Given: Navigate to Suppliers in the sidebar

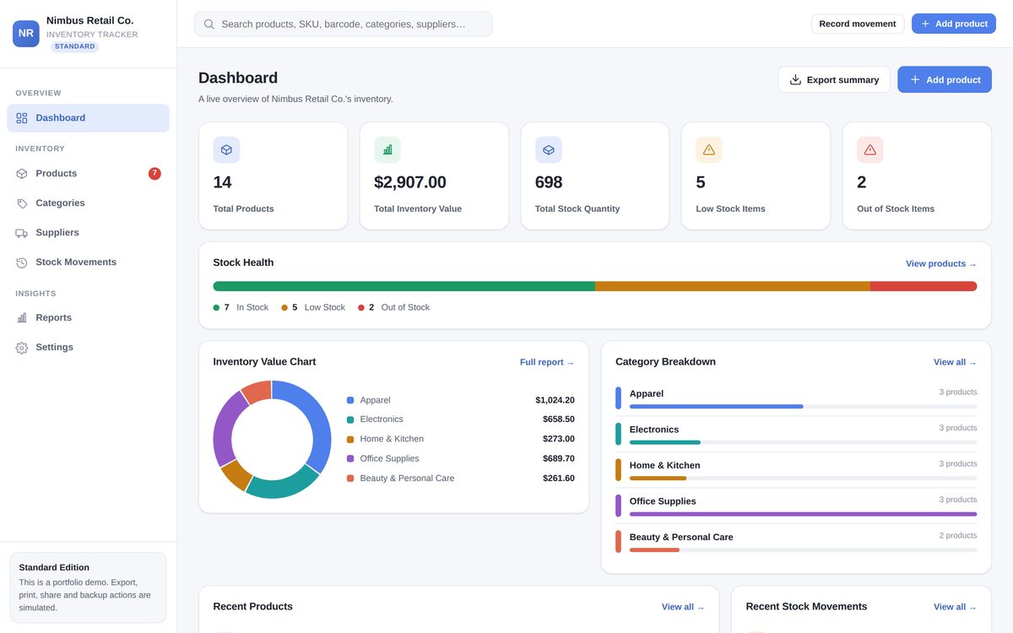Looking at the screenshot, I should [x=88, y=233].
